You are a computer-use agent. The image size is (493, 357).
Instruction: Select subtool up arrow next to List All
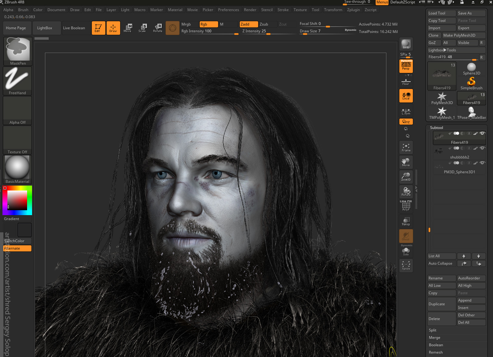464,256
